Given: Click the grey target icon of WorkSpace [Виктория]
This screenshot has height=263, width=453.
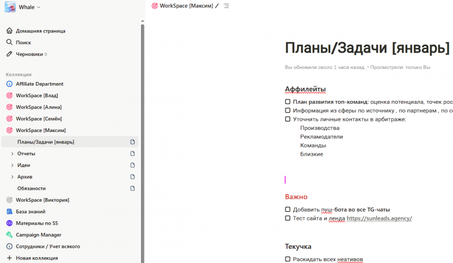Looking at the screenshot, I should (x=9, y=200).
